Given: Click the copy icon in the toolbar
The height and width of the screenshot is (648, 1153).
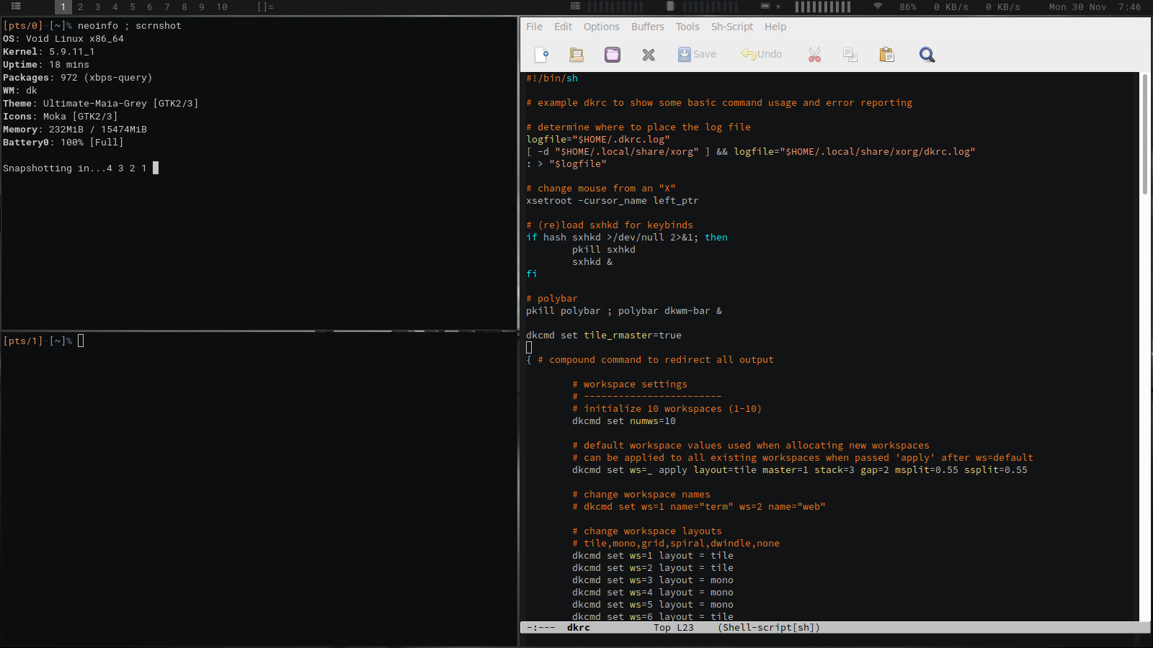Looking at the screenshot, I should tap(850, 55).
